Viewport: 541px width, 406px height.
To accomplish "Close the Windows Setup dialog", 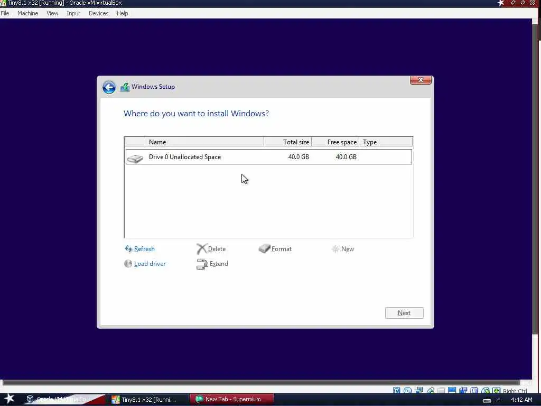I will coord(421,80).
